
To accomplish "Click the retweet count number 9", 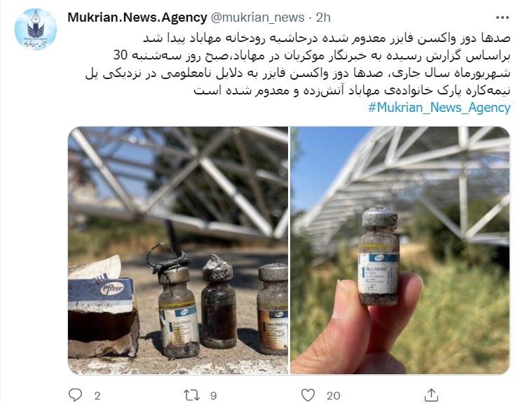I will point(214,396).
